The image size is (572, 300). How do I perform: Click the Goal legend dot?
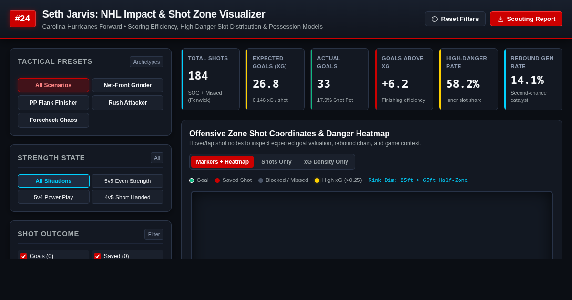[x=192, y=180]
